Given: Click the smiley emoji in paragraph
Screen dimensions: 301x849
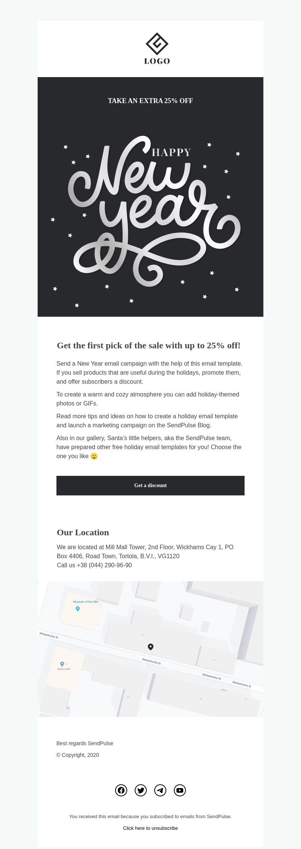Looking at the screenshot, I should coord(94,456).
